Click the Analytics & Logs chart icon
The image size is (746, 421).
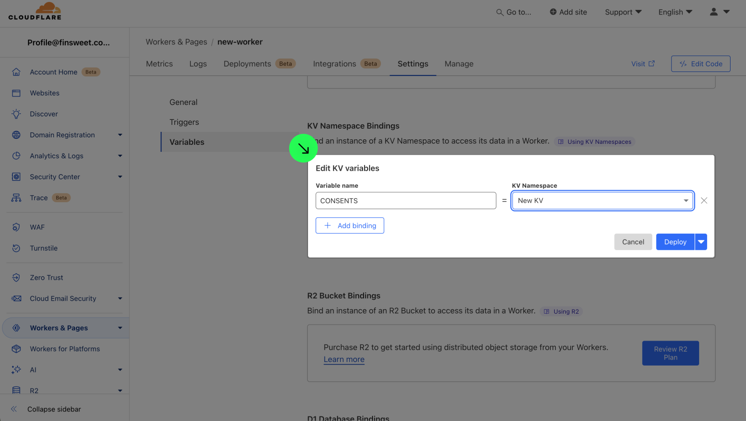tap(16, 156)
